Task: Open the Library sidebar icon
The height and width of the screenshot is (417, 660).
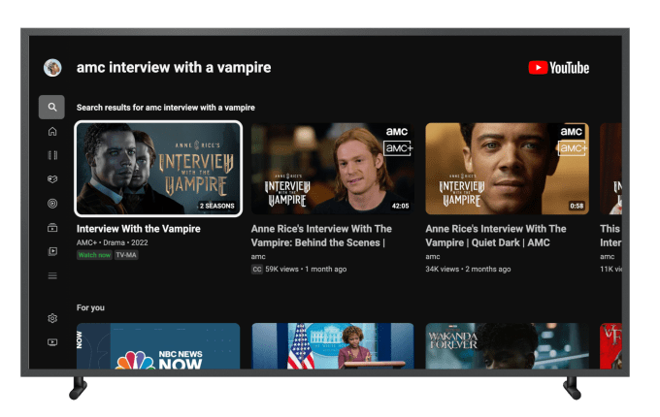Action: click(x=52, y=251)
